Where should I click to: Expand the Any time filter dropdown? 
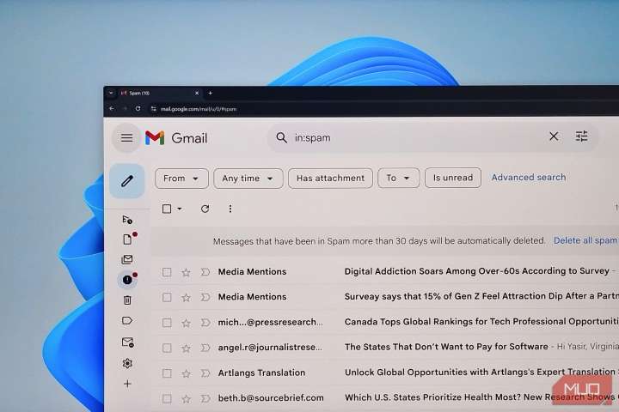[248, 179]
